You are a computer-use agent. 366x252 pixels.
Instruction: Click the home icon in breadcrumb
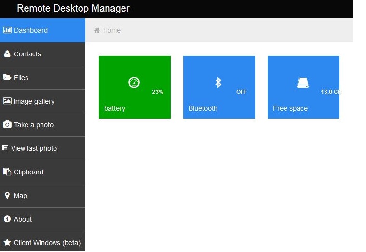point(97,30)
